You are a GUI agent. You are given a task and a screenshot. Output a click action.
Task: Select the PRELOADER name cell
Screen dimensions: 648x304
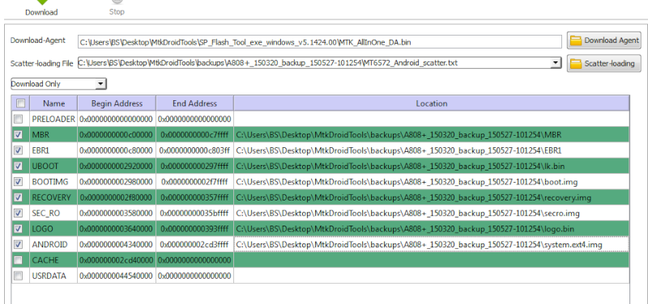pyautogui.click(x=53, y=119)
